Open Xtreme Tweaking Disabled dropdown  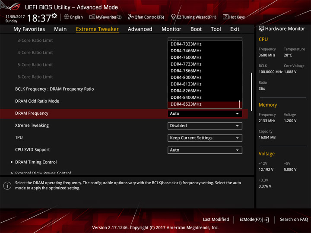pos(205,126)
